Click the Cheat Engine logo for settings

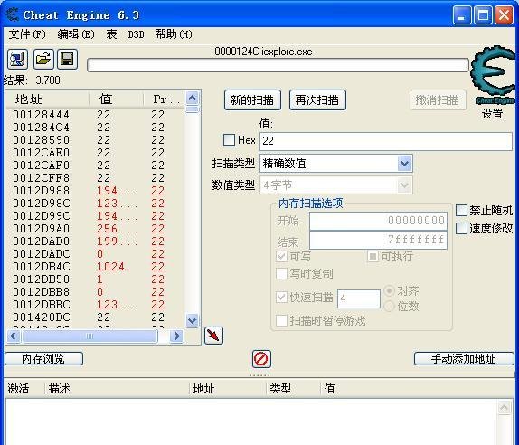[x=493, y=74]
